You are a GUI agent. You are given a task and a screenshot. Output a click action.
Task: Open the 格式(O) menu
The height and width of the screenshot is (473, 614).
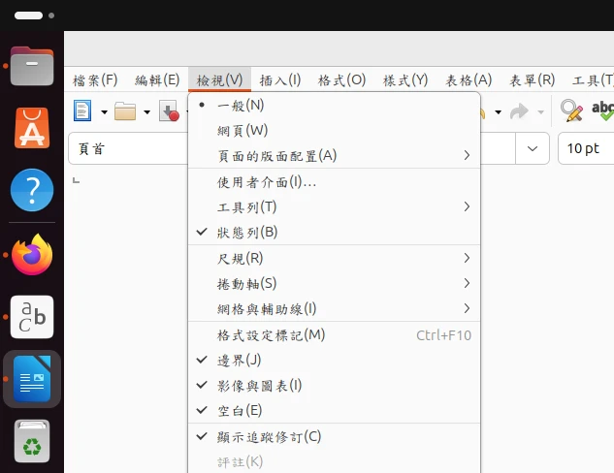click(x=341, y=80)
